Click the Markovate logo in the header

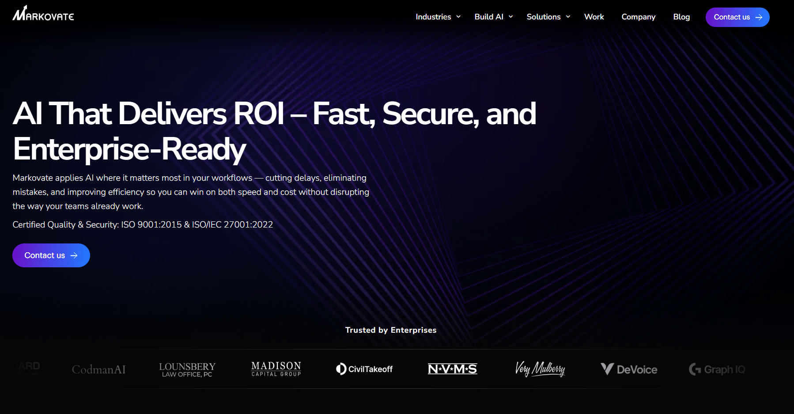point(43,13)
